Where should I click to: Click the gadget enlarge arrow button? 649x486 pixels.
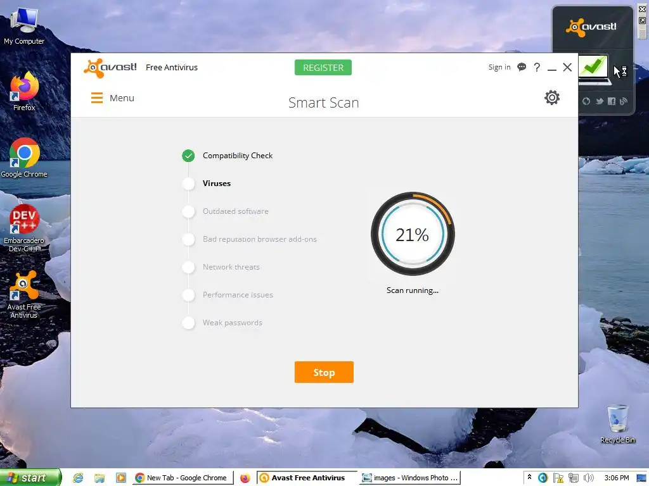tap(643, 21)
